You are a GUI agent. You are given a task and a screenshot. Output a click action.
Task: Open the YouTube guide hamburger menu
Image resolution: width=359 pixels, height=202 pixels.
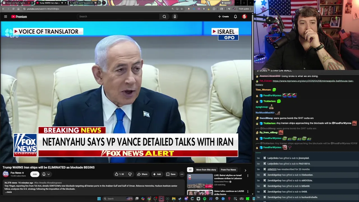point(6,17)
